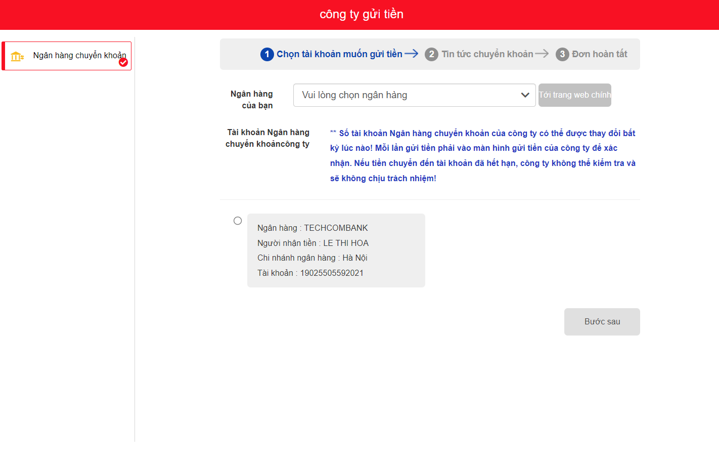Click the 'Tới trang web chính' button
The height and width of the screenshot is (459, 719).
pos(575,95)
